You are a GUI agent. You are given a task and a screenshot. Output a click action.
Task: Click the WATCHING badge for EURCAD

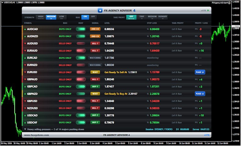[95, 58]
